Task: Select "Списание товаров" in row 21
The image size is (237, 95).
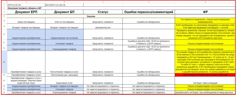Action: tap(64, 42)
